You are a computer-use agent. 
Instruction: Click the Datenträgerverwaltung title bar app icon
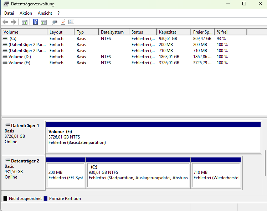pyautogui.click(x=6, y=4)
